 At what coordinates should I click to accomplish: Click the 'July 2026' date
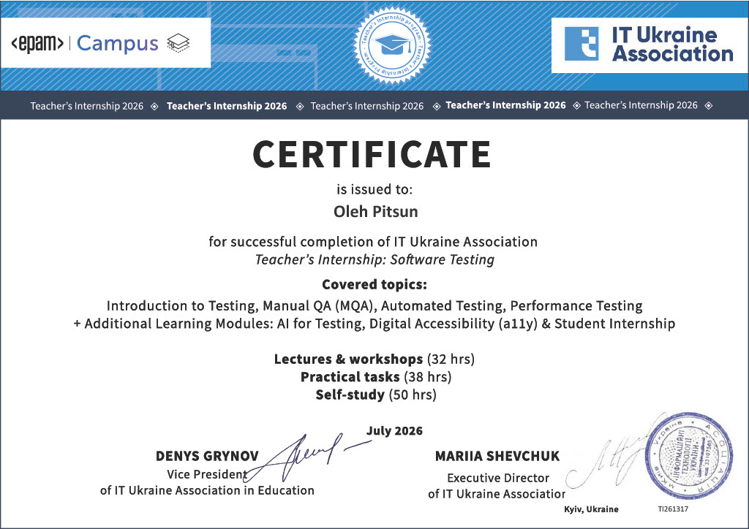pyautogui.click(x=394, y=431)
